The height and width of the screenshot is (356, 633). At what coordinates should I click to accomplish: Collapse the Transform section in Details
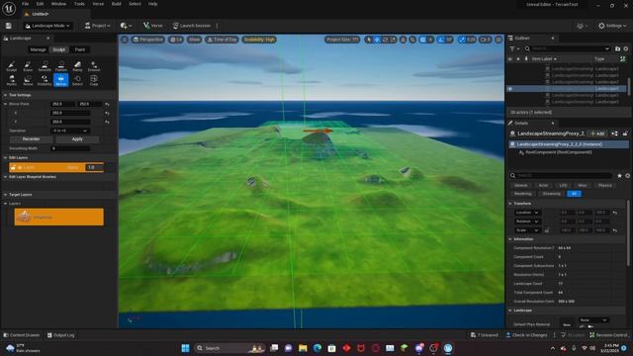point(510,204)
